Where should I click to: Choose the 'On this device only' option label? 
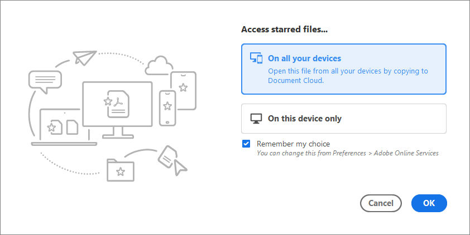coord(304,119)
